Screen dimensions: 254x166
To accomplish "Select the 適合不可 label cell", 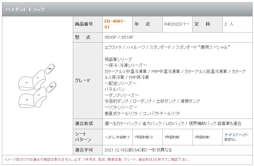I will (88, 150).
